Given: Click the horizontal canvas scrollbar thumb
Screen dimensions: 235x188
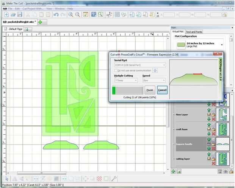Looking at the screenshot, I should click(42, 173).
